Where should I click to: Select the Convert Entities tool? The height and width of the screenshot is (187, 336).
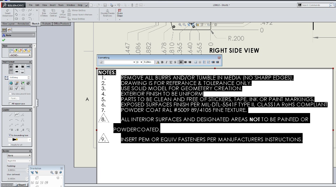53,13
